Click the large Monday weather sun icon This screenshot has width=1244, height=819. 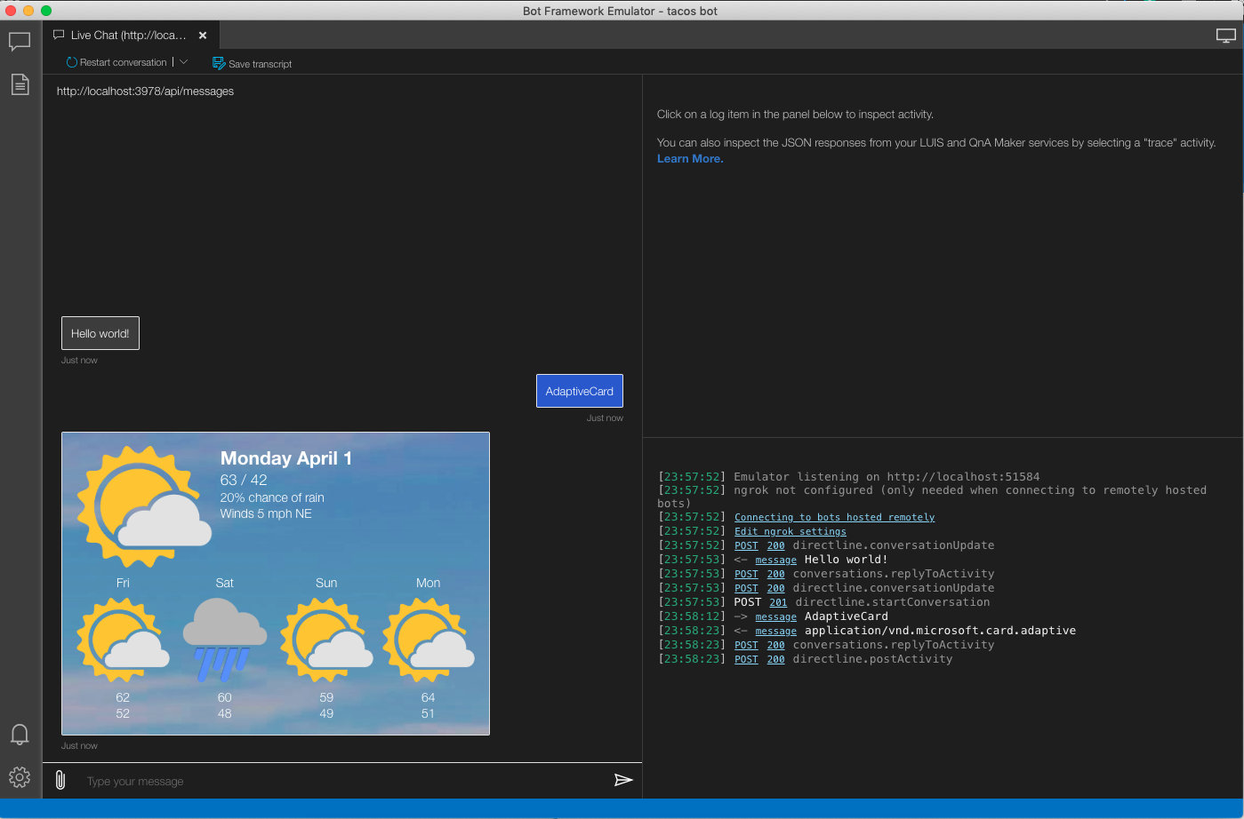[x=144, y=506]
